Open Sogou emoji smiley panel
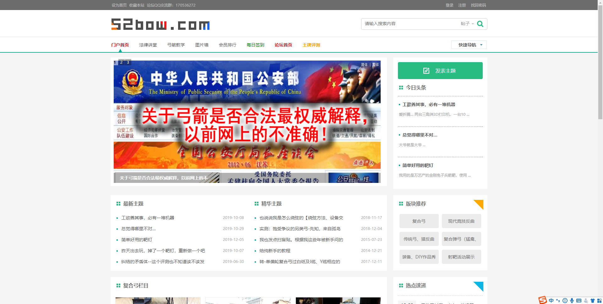The width and height of the screenshot is (603, 304). click(x=565, y=301)
